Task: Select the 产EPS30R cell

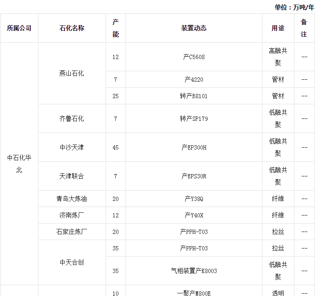Action: [x=194, y=176]
